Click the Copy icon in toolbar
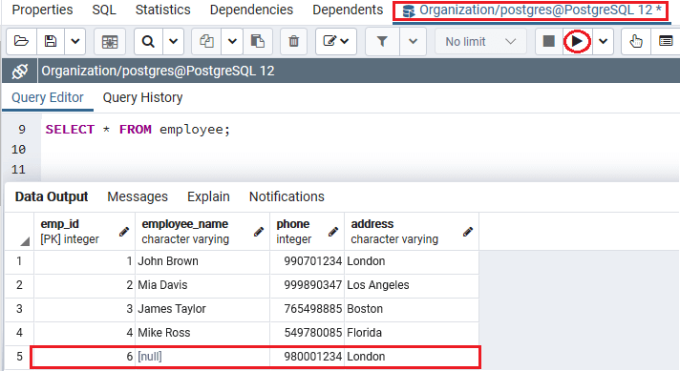 click(x=206, y=42)
